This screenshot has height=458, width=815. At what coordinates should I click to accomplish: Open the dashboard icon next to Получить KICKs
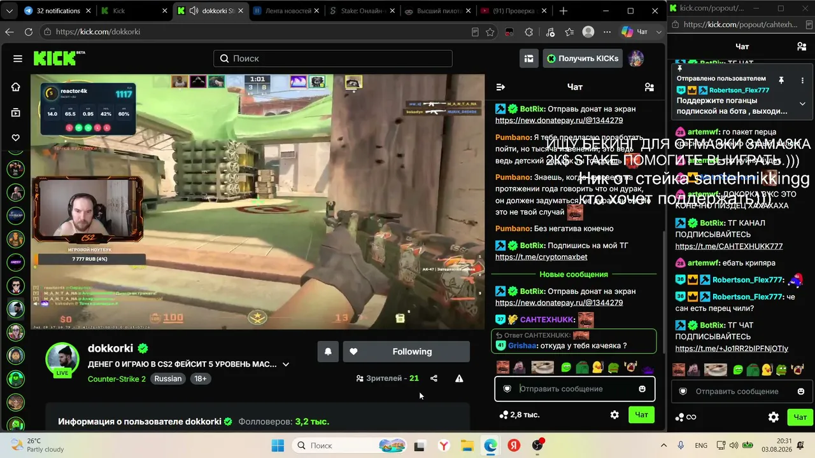click(x=528, y=59)
